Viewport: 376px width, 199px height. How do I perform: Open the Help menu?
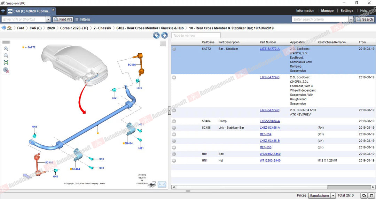tap(363, 10)
